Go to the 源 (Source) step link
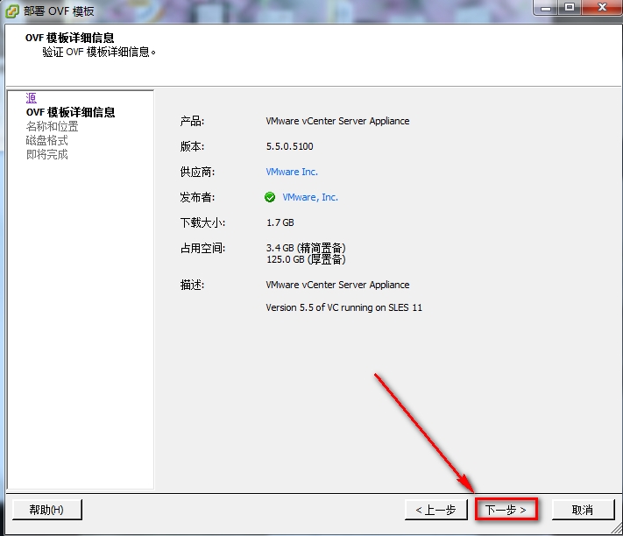The height and width of the screenshot is (536, 623). point(31,98)
